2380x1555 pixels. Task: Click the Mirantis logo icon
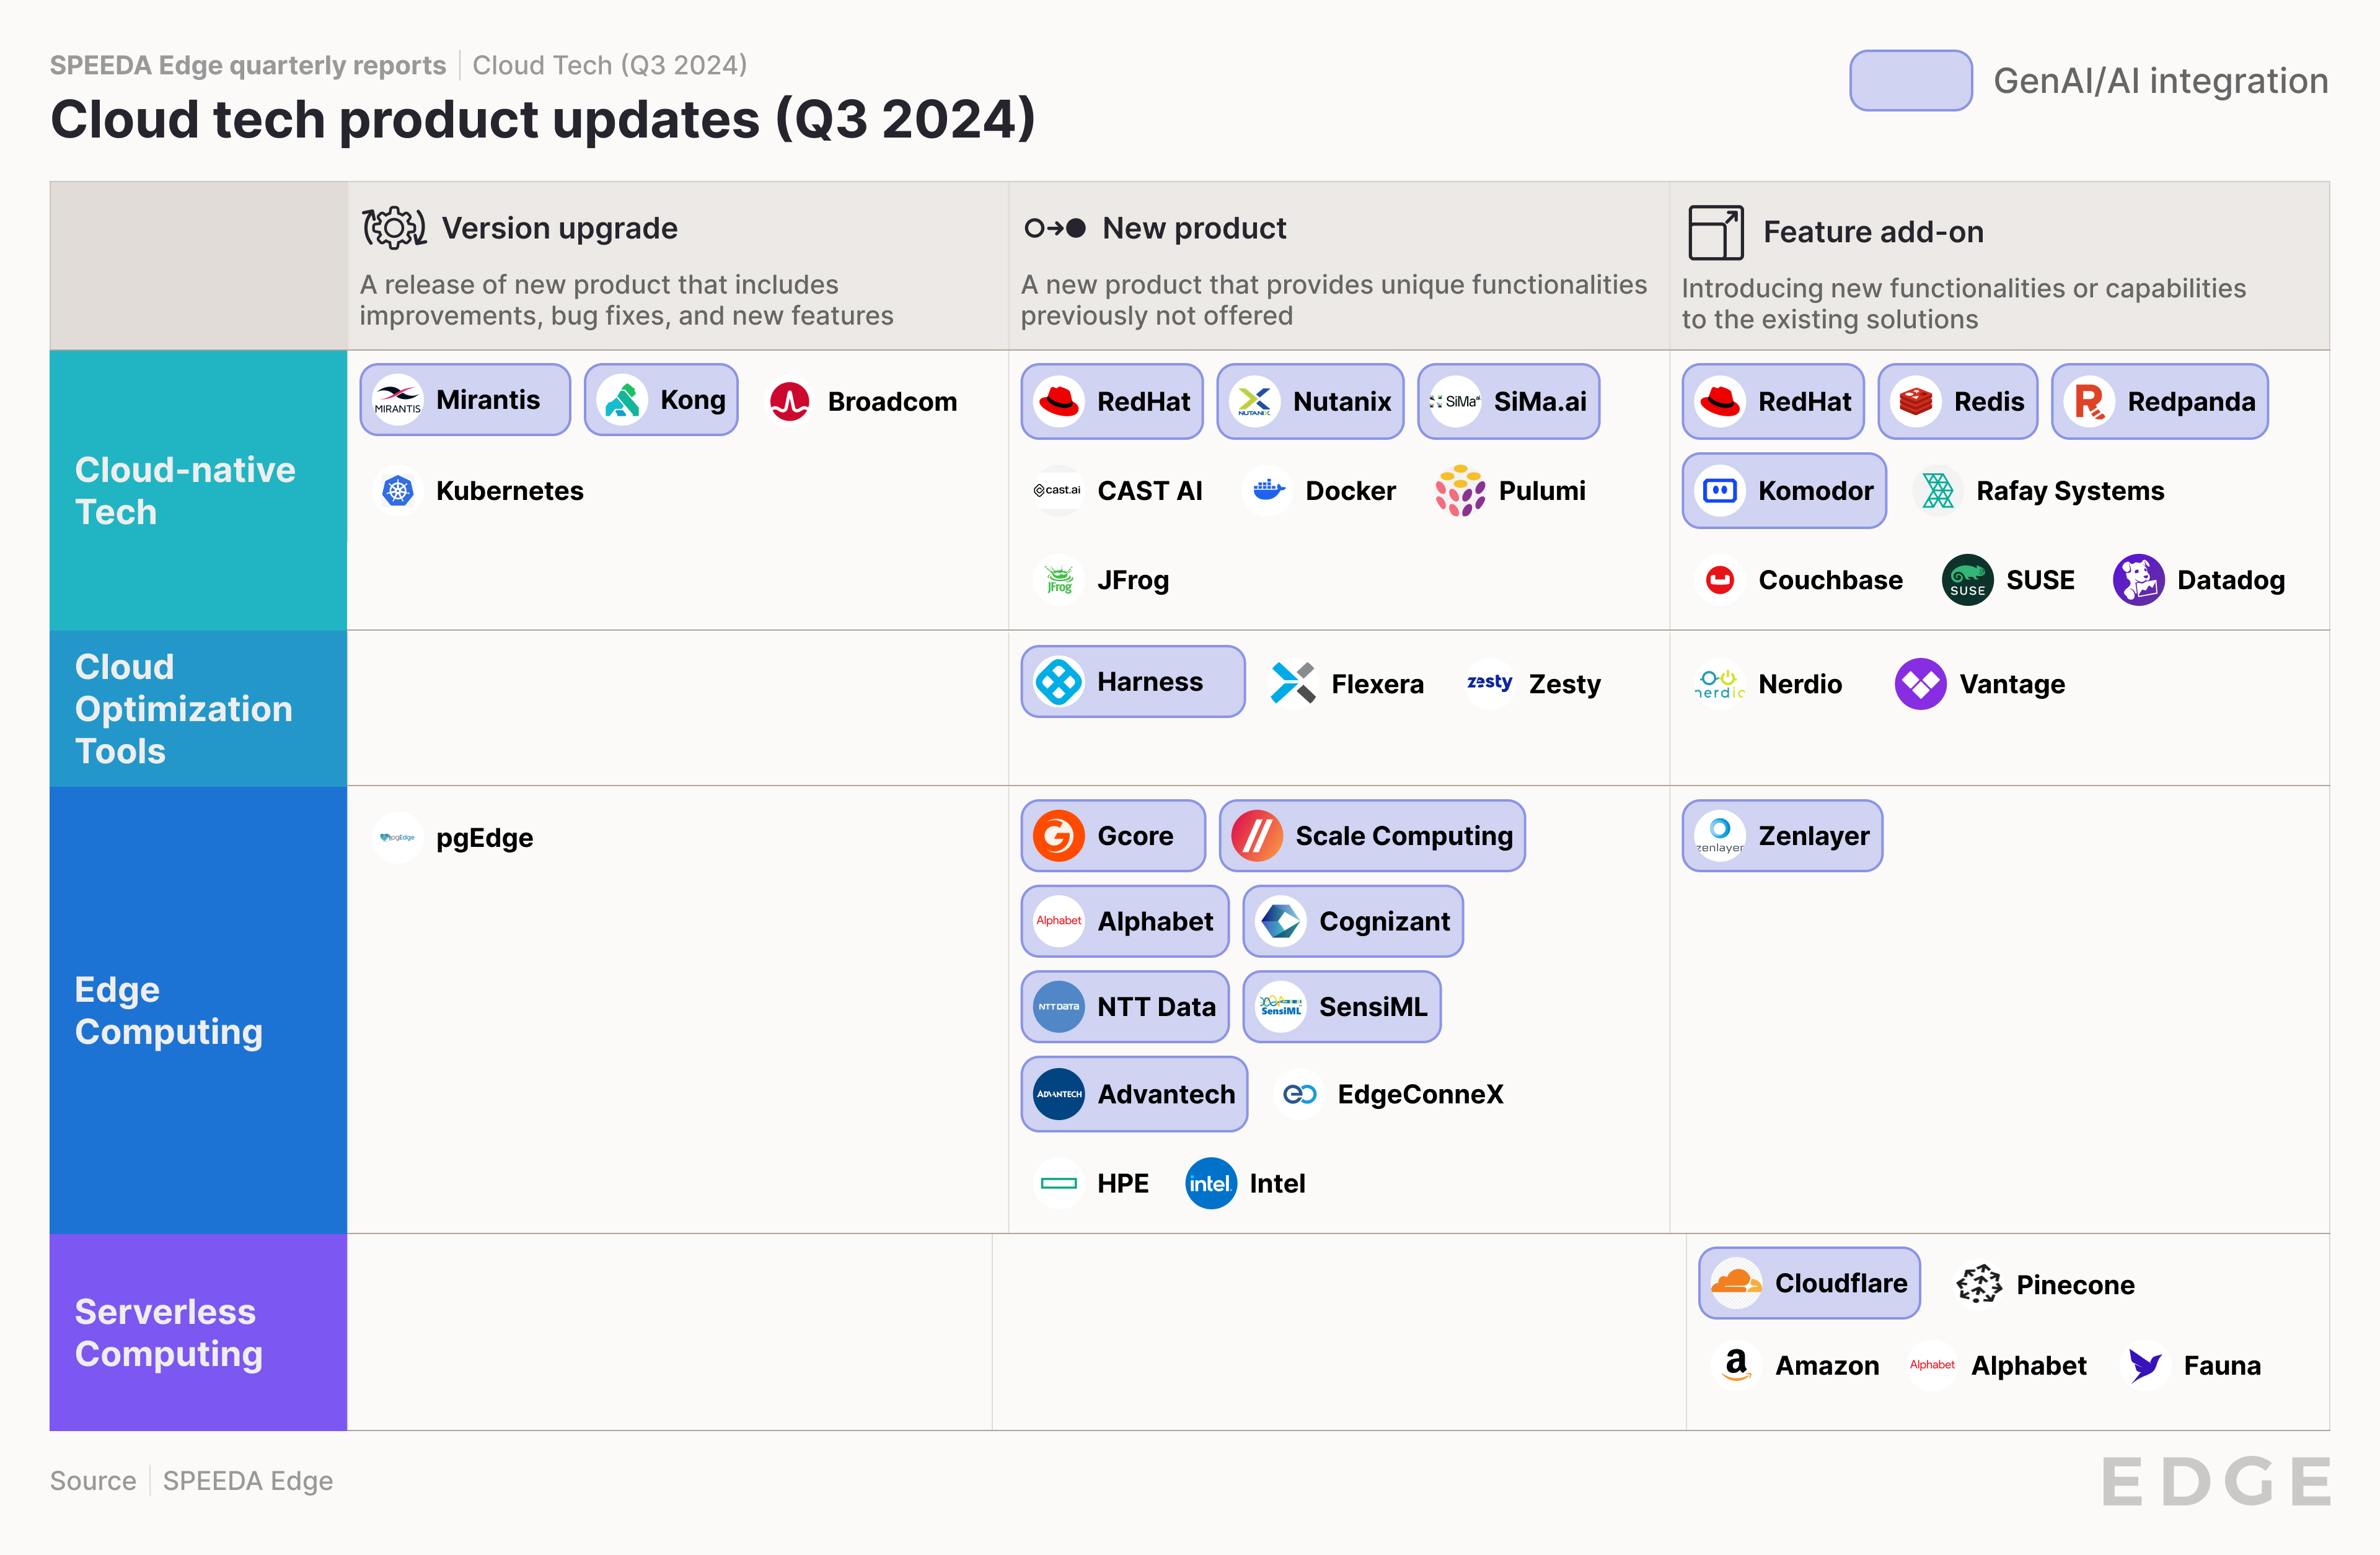[398, 401]
